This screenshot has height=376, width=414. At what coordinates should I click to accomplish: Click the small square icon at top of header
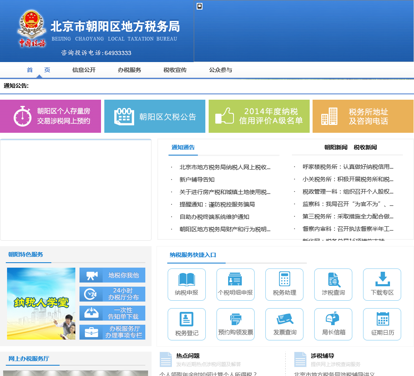[x=200, y=6]
